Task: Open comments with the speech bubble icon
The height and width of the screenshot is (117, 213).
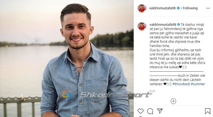Action: (150, 111)
